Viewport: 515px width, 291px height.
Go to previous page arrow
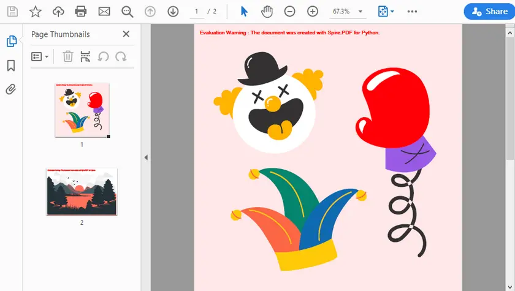(x=150, y=12)
